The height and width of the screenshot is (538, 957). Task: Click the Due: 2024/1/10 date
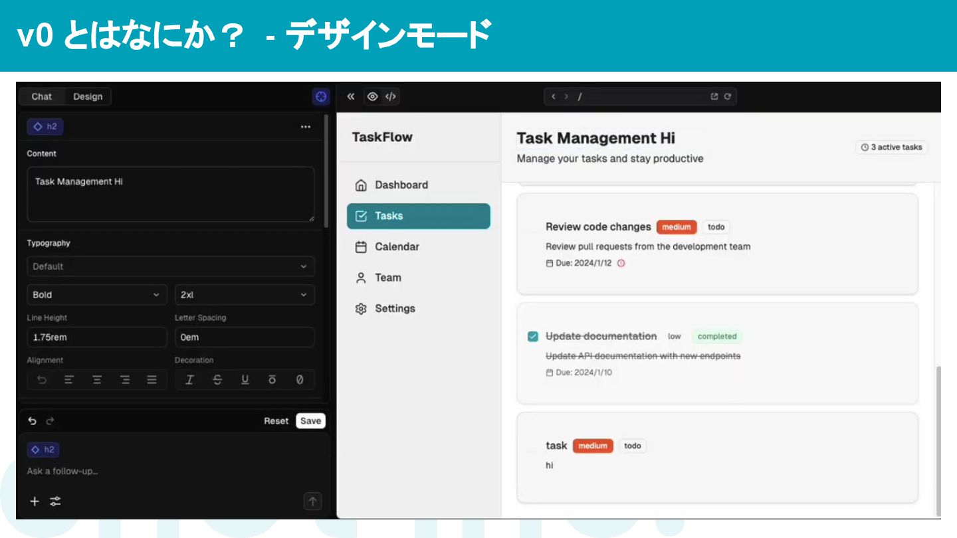[579, 373]
